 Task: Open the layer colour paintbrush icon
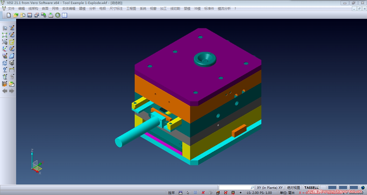(5, 56)
